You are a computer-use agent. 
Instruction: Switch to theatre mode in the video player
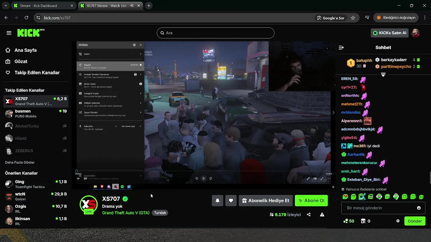(315, 178)
